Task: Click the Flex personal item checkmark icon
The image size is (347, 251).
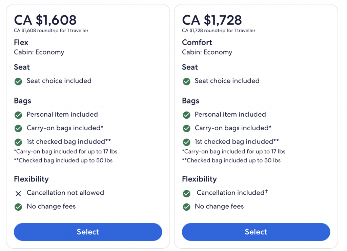Action: click(x=18, y=115)
